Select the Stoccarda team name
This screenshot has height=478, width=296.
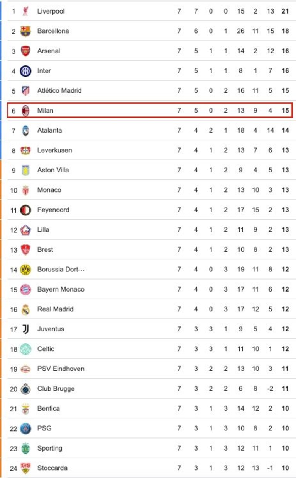(x=52, y=468)
